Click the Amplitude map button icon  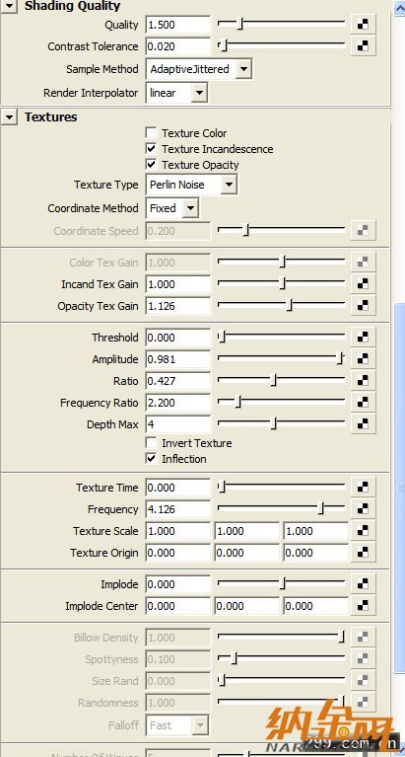pyautogui.click(x=363, y=358)
